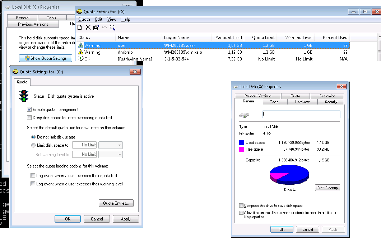The width and height of the screenshot is (381, 238).
Task: Sort by the Status column header
Action: [x=96, y=38]
